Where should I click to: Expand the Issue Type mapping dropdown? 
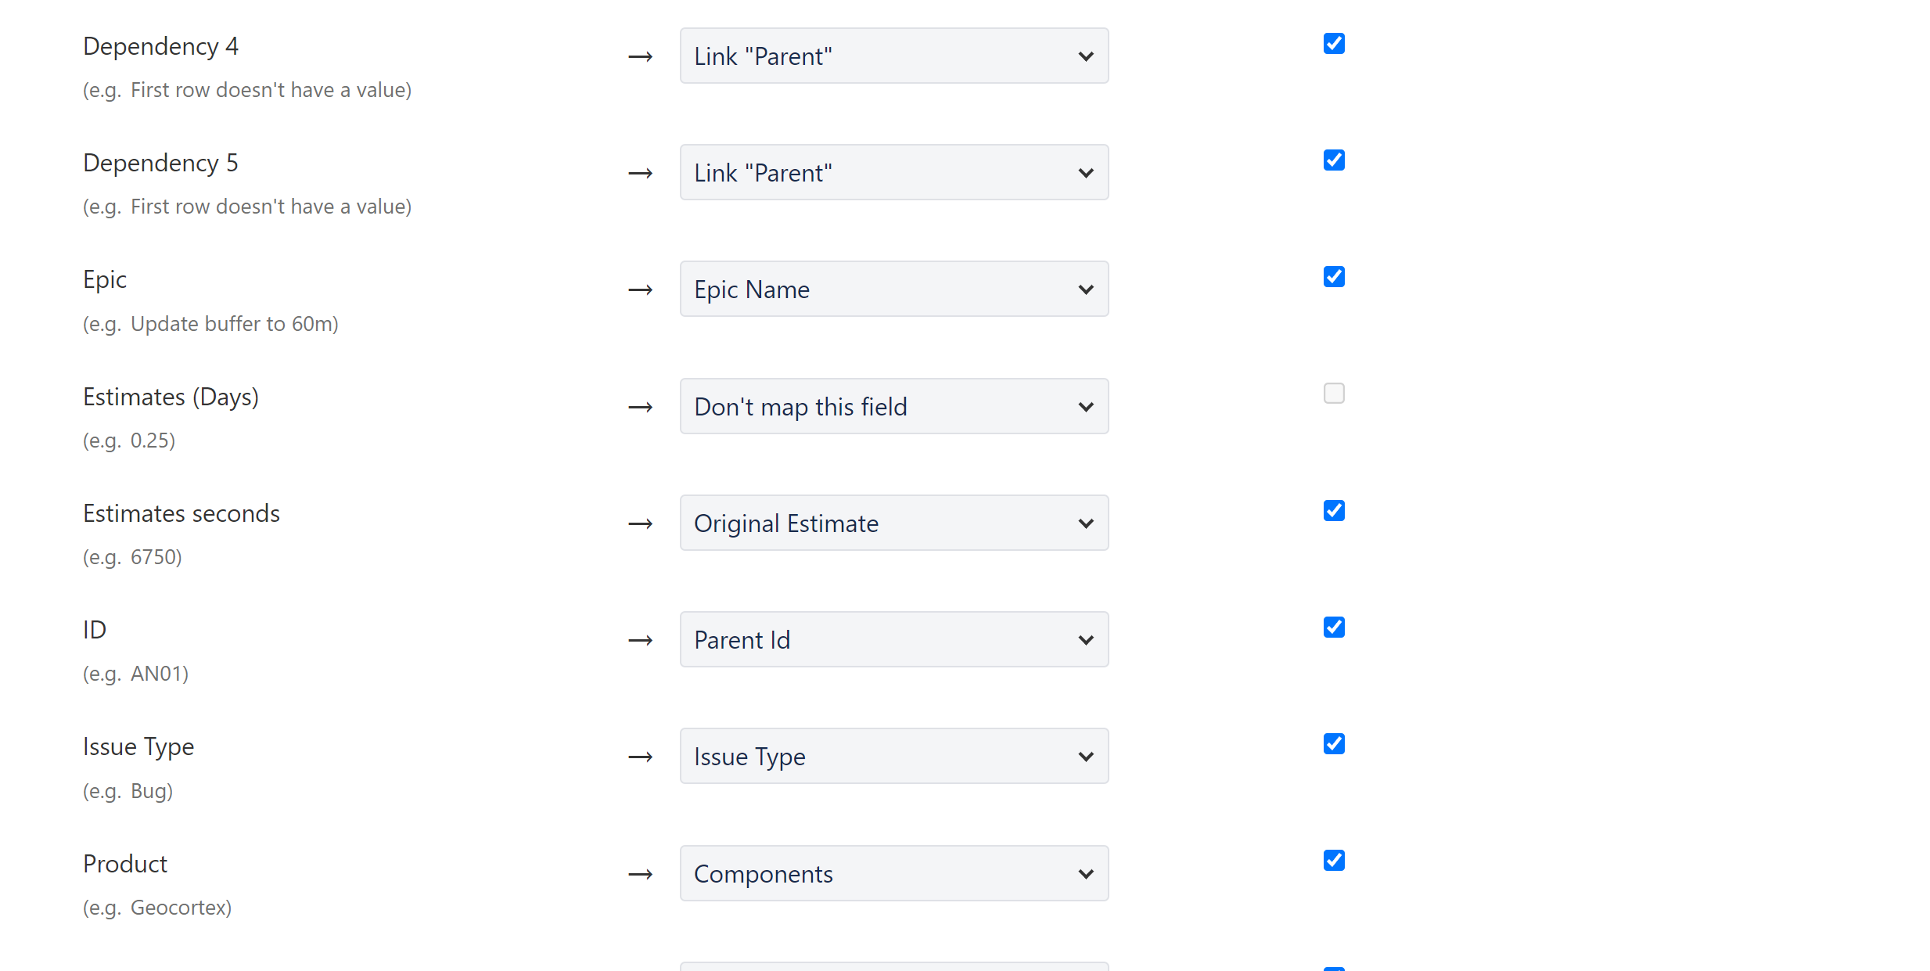click(x=894, y=756)
